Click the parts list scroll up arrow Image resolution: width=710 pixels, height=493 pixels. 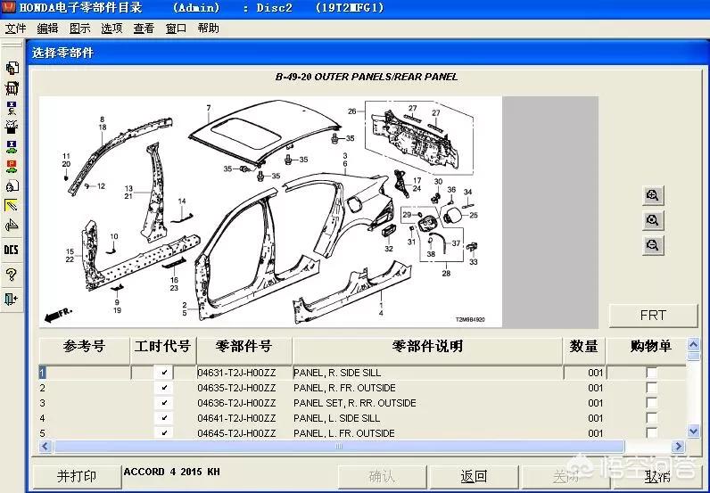pos(693,344)
